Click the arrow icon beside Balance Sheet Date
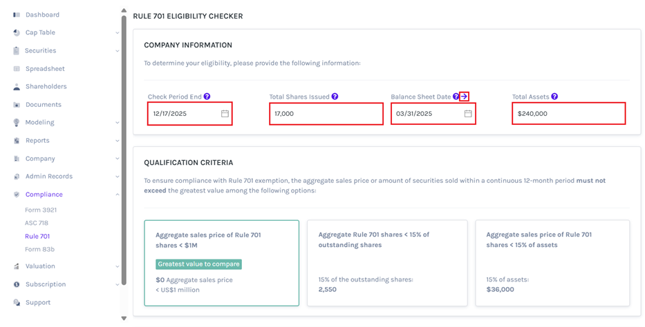The height and width of the screenshot is (327, 645). point(465,97)
